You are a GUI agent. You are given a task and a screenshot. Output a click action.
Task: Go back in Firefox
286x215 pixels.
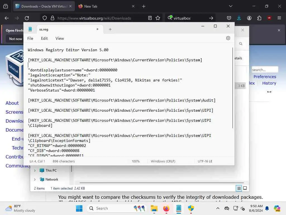[x=7, y=18]
